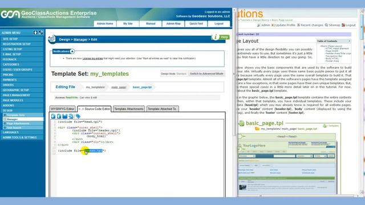365x205 pixels.
Task: Click the green basic_page.tpl template icon in wiki
Action: coord(241,123)
